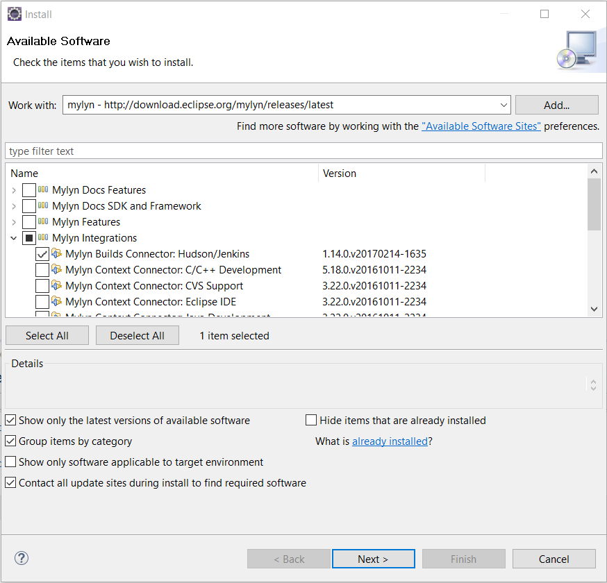This screenshot has height=583, width=607.
Task: Enable Hide items that are already installed
Action: 311,420
